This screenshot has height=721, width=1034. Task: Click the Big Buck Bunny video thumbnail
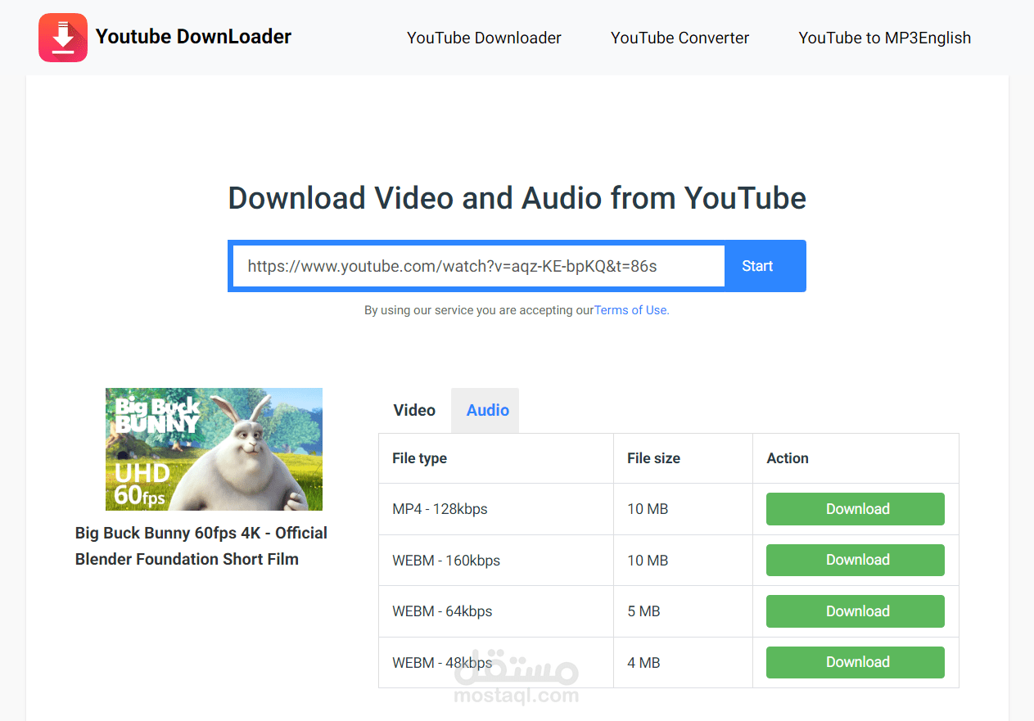[x=214, y=448]
